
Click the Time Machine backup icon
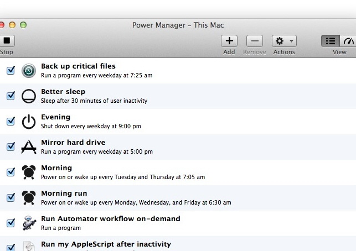(x=29, y=71)
